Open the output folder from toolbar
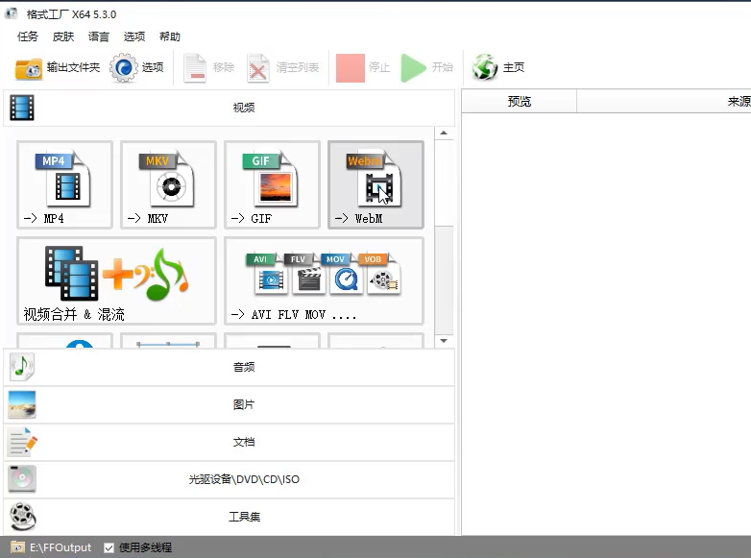The height and width of the screenshot is (558, 751). 58,68
